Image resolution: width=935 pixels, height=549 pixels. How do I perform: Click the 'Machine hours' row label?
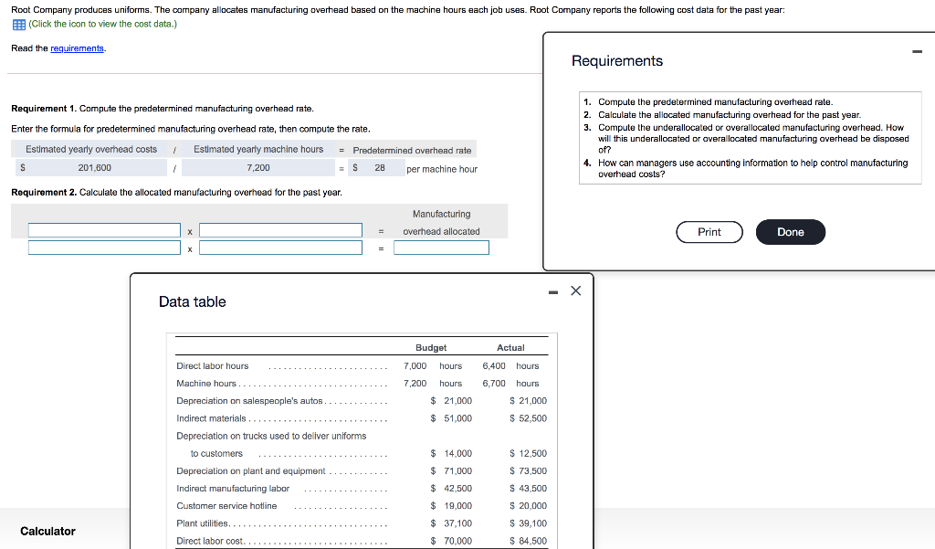(x=206, y=383)
